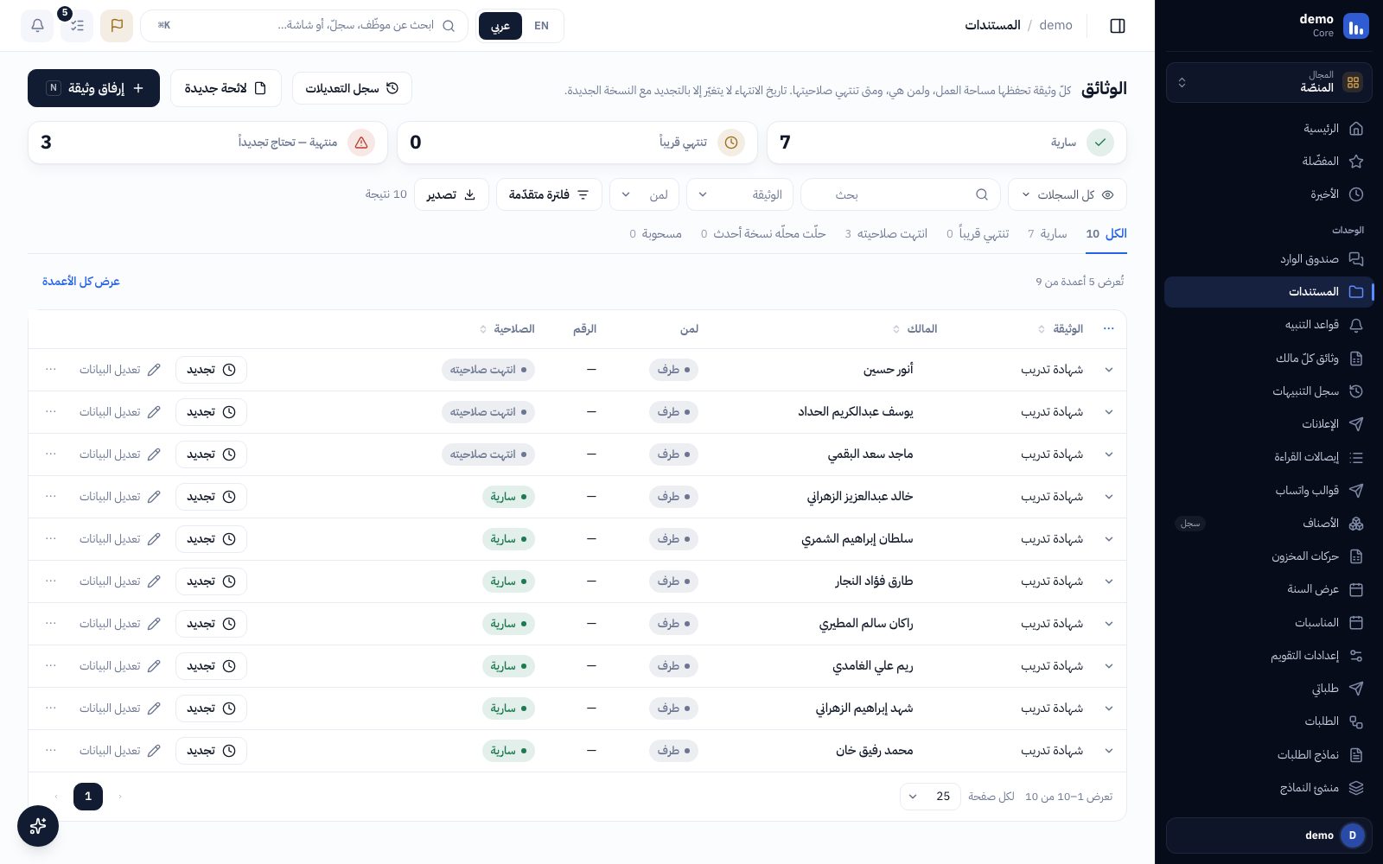Click the orange flag icon
The width and height of the screenshot is (1383, 864).
pos(117,26)
